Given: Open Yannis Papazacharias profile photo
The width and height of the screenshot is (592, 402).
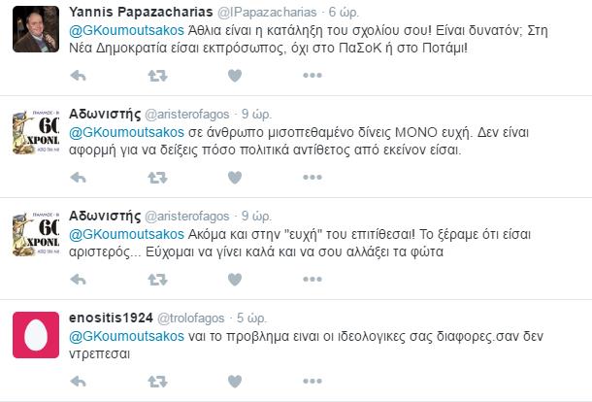Looking at the screenshot, I should coord(36,29).
